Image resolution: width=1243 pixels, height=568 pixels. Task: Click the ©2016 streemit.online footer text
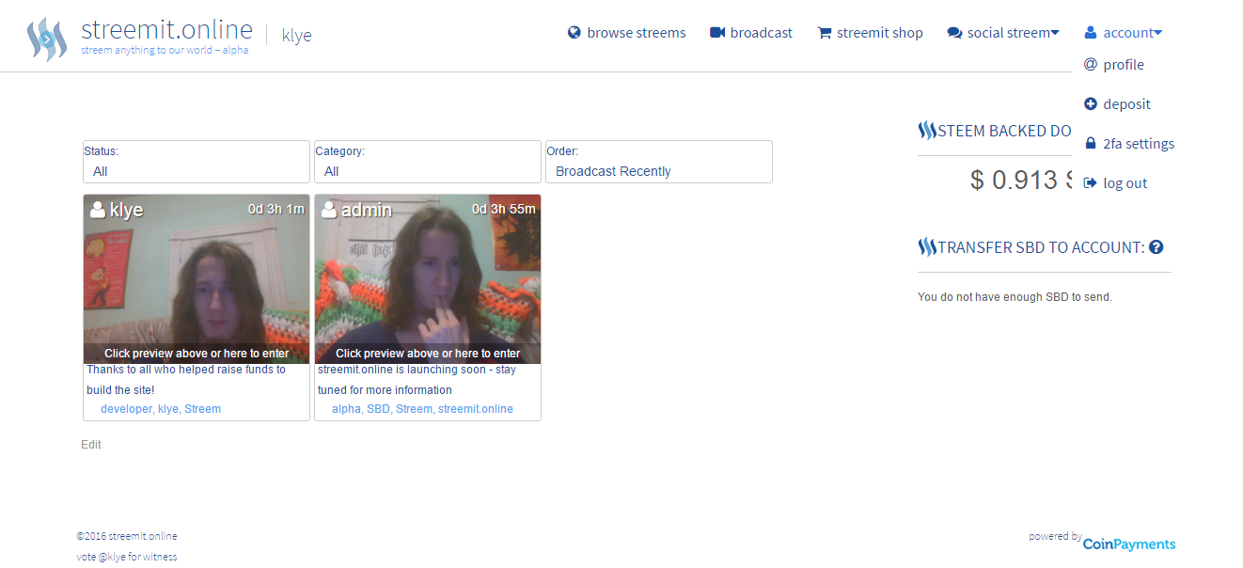tap(127, 536)
